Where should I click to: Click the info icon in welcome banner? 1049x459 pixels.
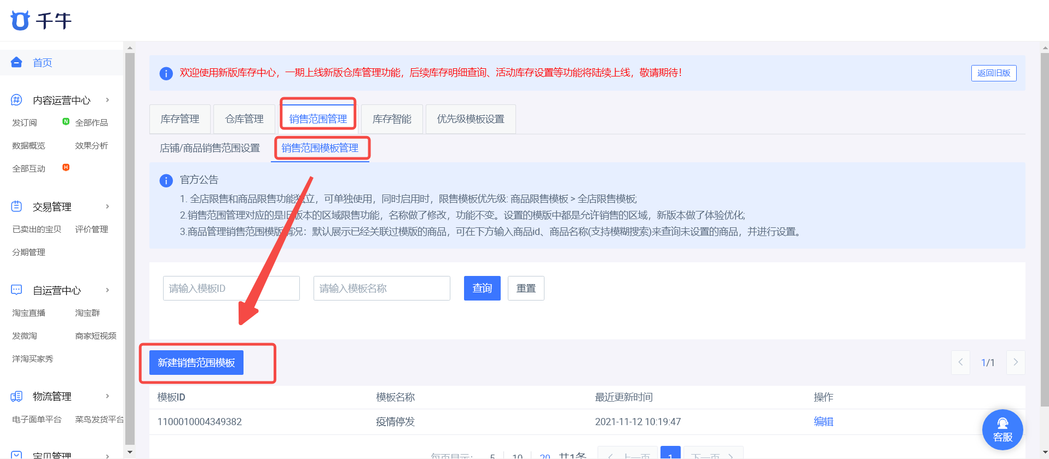166,73
